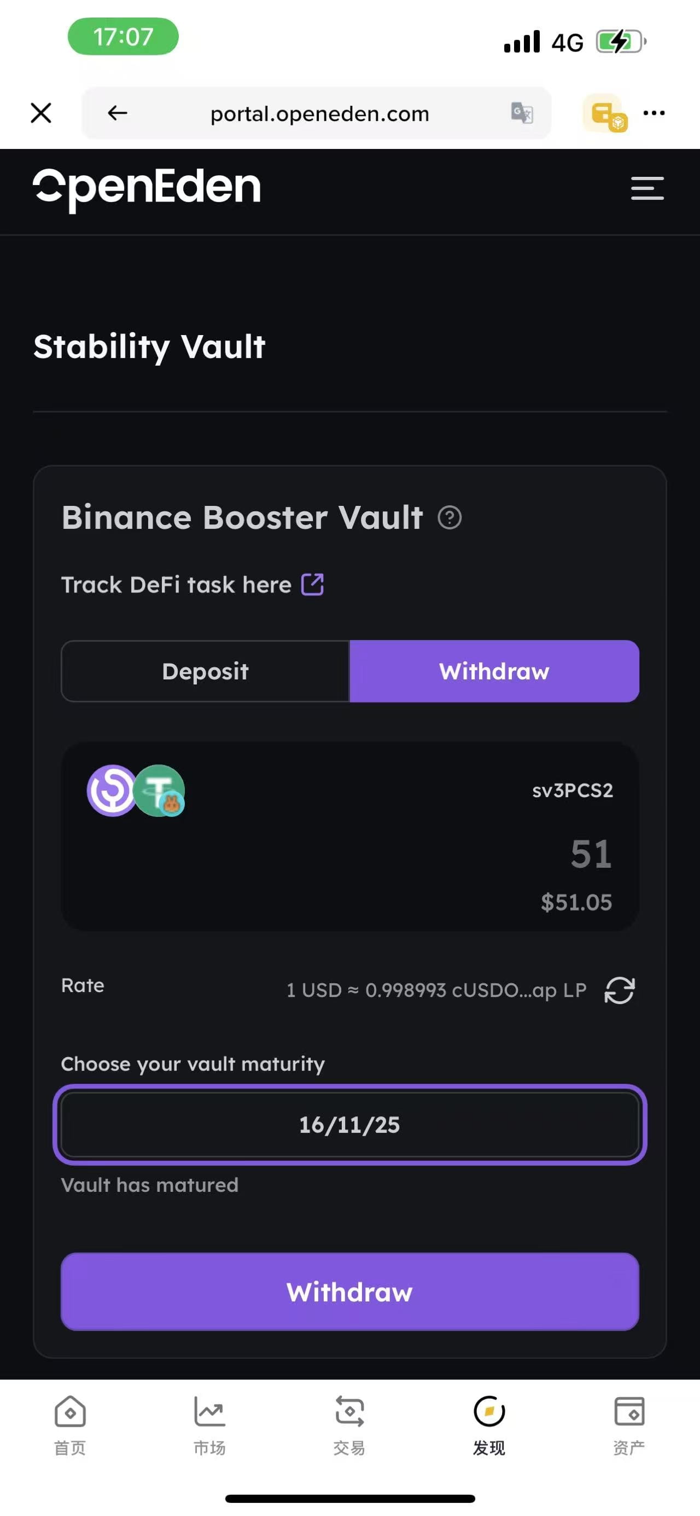Click the help icon beside Binance Booster Vault
Viewport: 700px width, 1516px height.
point(450,518)
